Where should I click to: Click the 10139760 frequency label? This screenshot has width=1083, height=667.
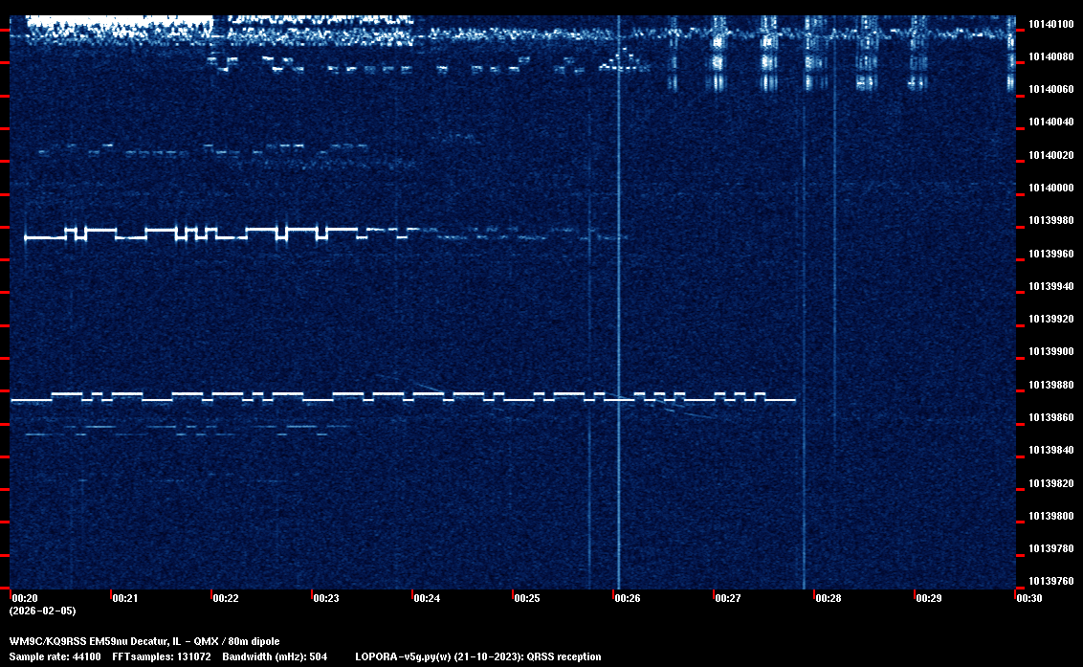(1050, 581)
